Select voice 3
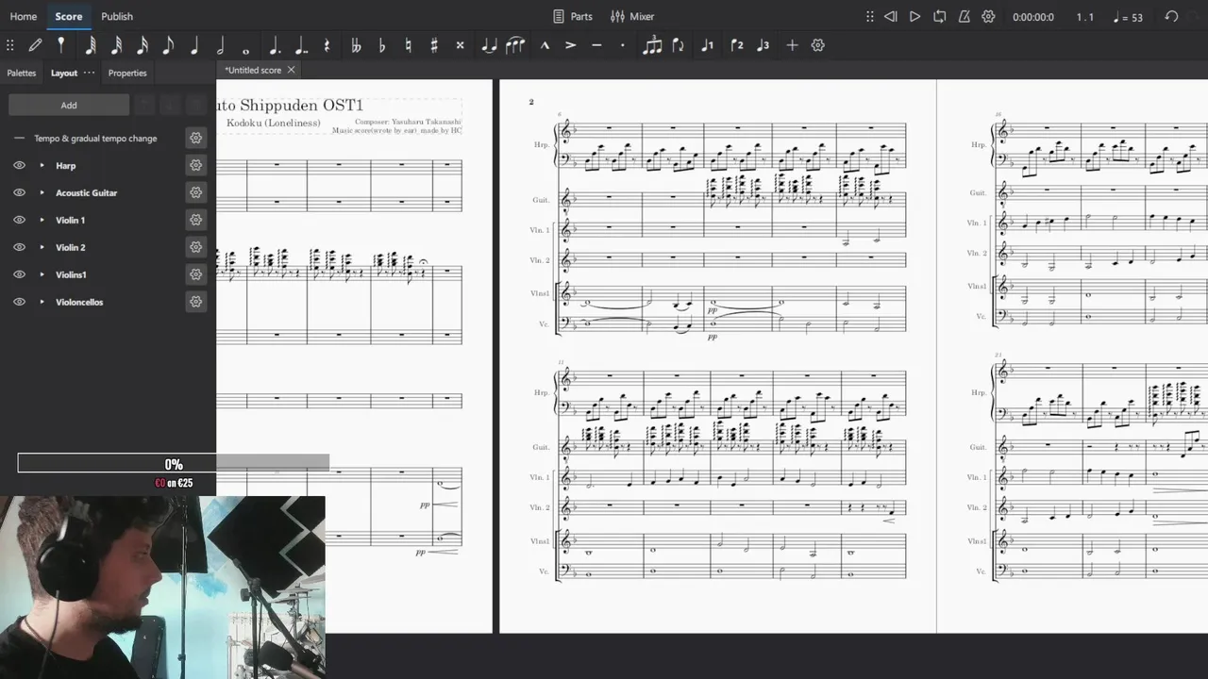This screenshot has height=679, width=1208. click(763, 45)
